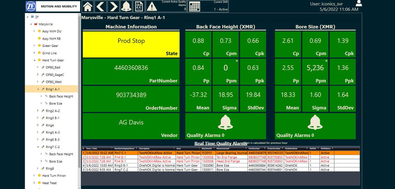Sort by the ViolationRule column header
This screenshot has height=189, width=395.
click(296, 149)
